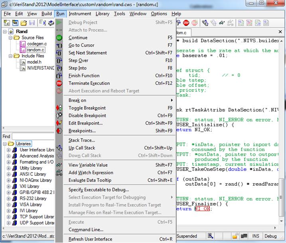This screenshot has width=286, height=243.
Task: Select Refresh User Interface menu entry
Action: (x=90, y=239)
